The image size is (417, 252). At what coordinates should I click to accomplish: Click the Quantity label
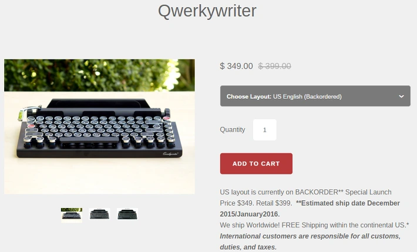pyautogui.click(x=233, y=130)
